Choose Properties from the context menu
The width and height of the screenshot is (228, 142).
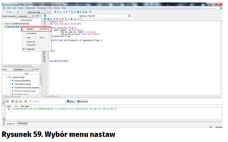(30, 49)
